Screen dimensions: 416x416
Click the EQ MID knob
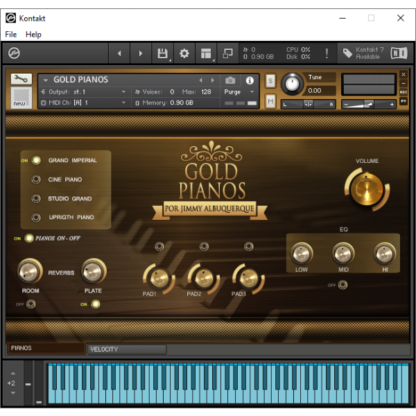click(343, 254)
